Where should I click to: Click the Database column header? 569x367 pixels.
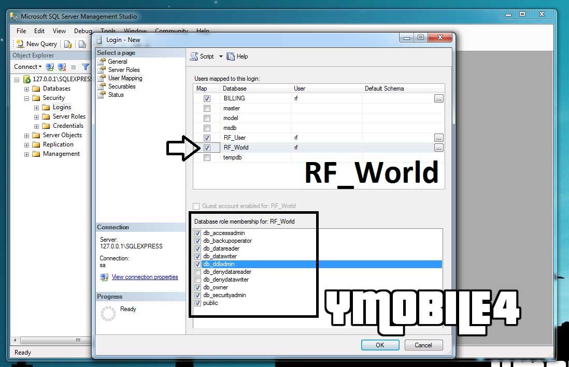coord(255,89)
